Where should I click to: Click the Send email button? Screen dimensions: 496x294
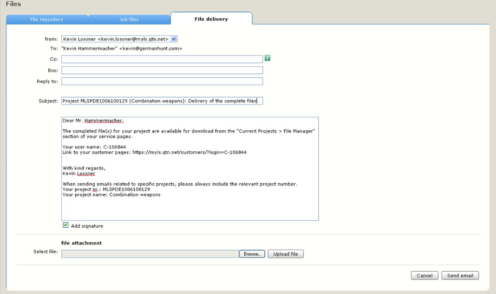(x=460, y=276)
